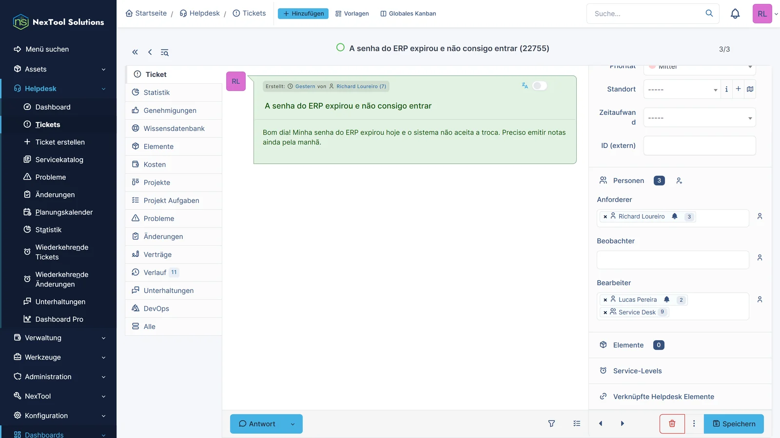Click the add person icon next to Personen
The width and height of the screenshot is (780, 438).
[679, 181]
